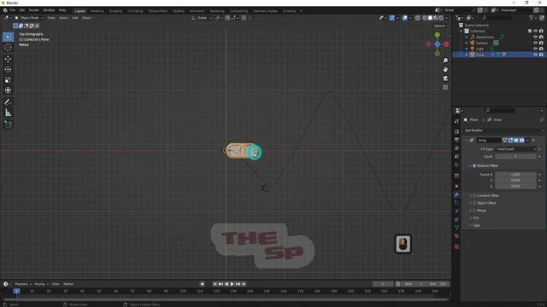Open Material properties tab icon
This screenshot has width=547, height=307.
[x=456, y=236]
